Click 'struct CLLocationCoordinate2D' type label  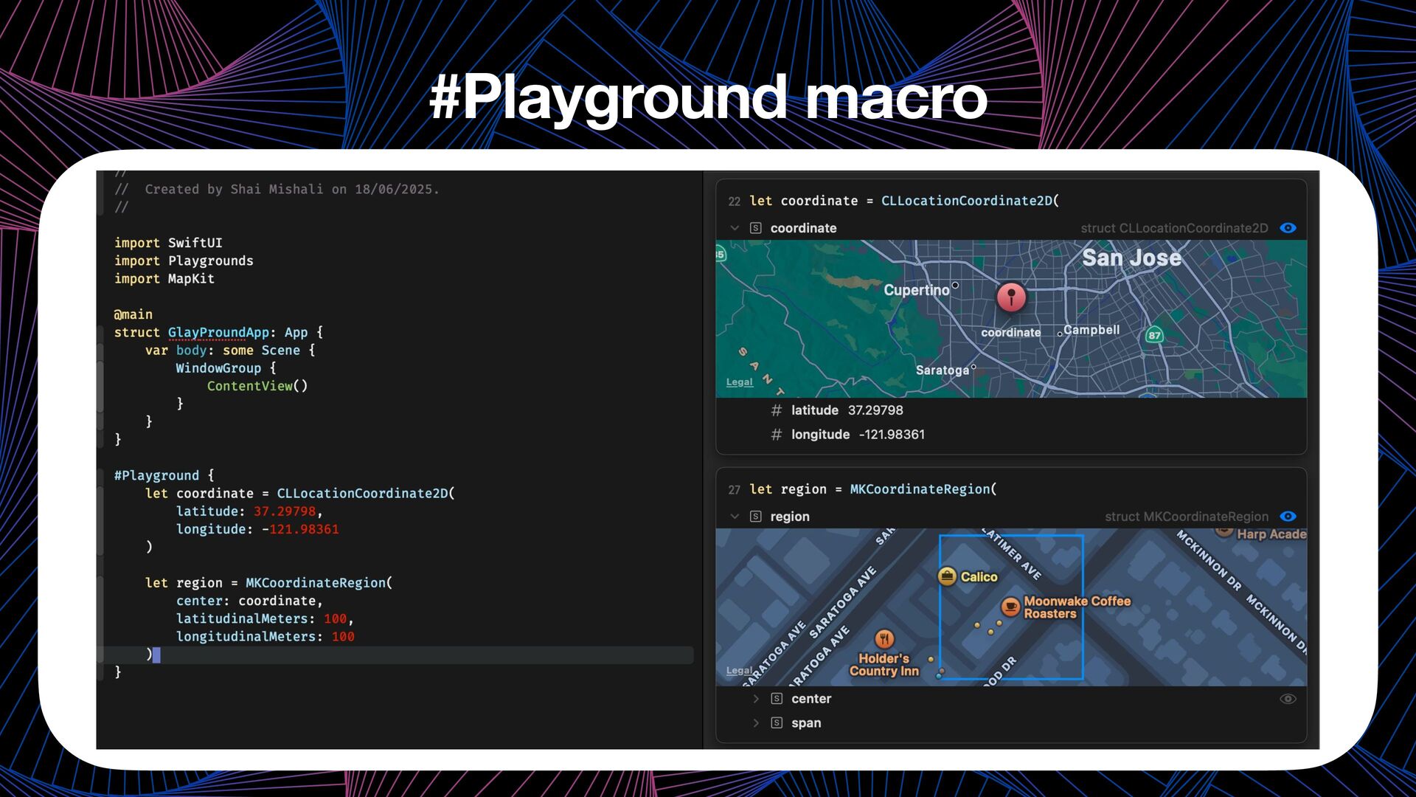(x=1174, y=228)
